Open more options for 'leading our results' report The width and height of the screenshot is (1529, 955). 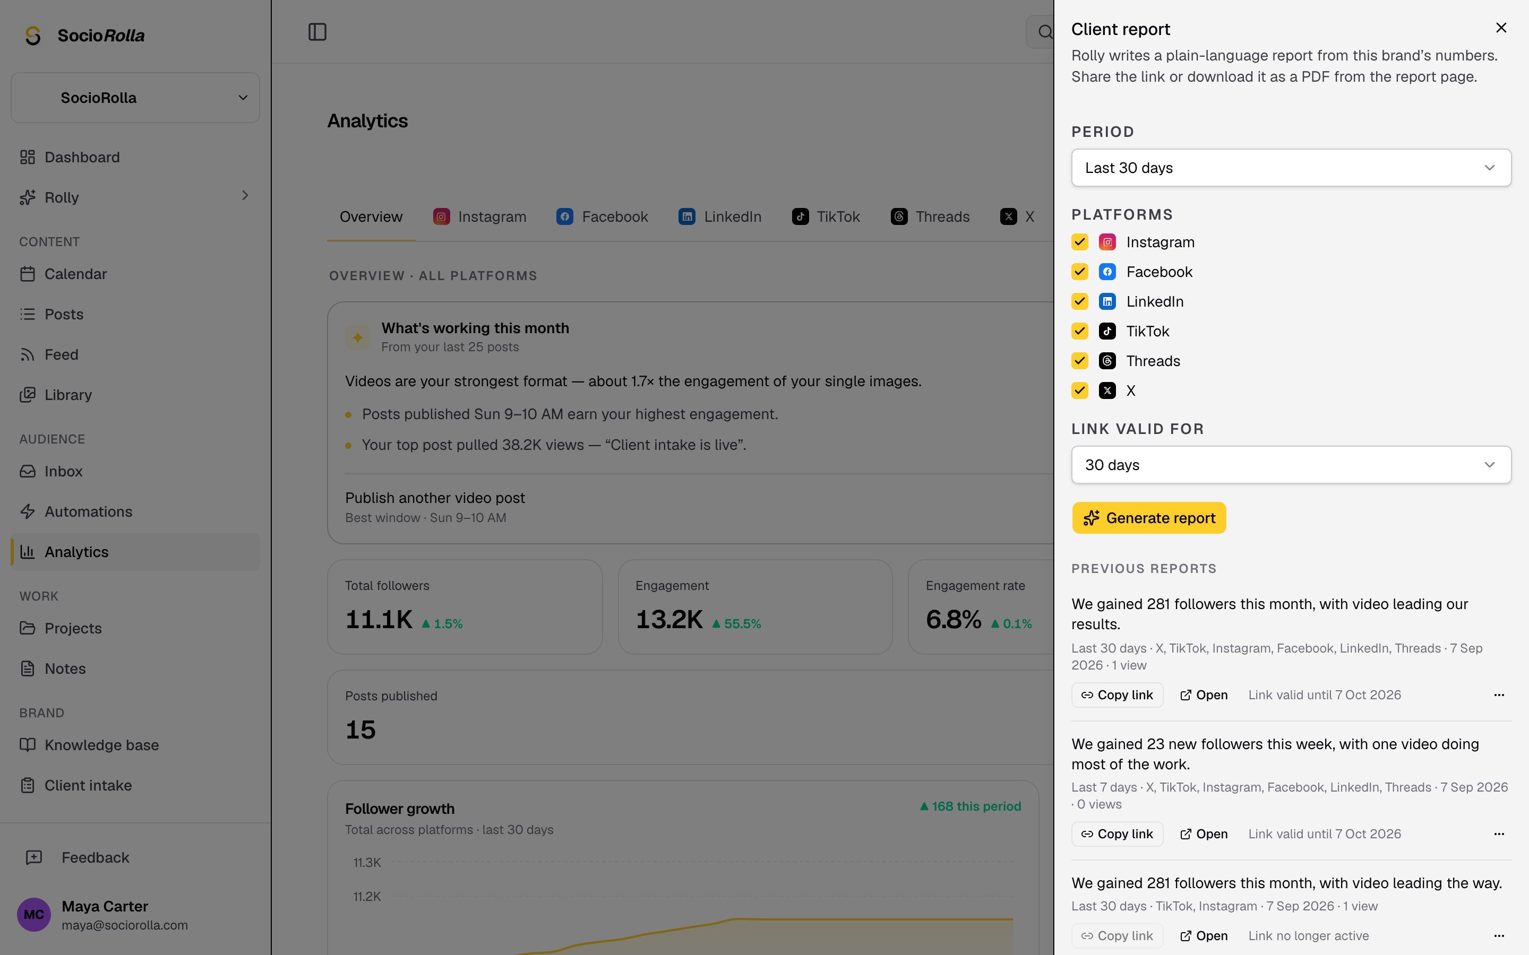1499,695
